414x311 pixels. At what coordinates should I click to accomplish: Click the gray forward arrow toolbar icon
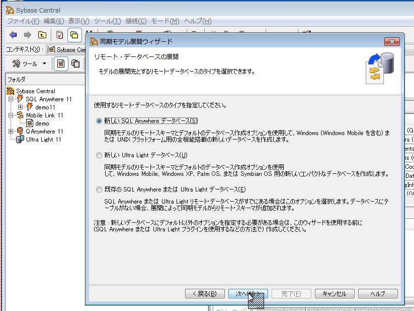[28, 35]
